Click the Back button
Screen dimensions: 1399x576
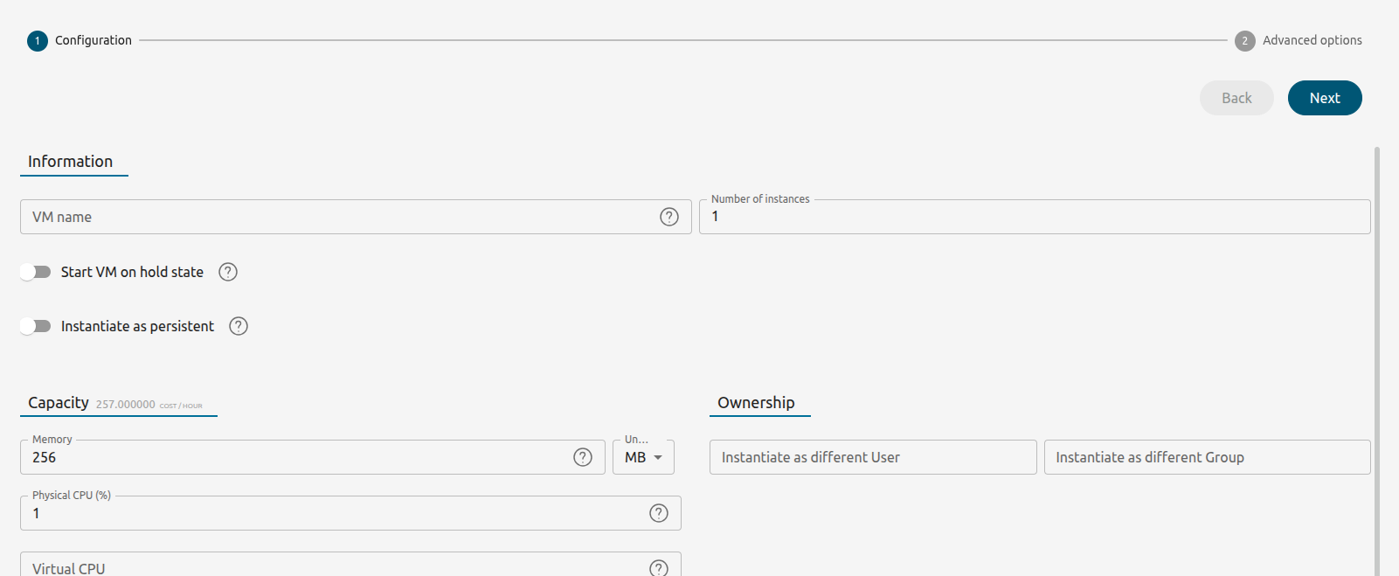pyautogui.click(x=1236, y=98)
